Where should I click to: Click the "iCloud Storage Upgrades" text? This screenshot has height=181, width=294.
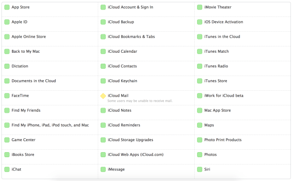tap(130, 140)
